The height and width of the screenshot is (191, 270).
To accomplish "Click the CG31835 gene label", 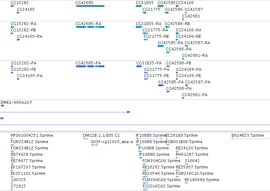I will pos(145,3).
